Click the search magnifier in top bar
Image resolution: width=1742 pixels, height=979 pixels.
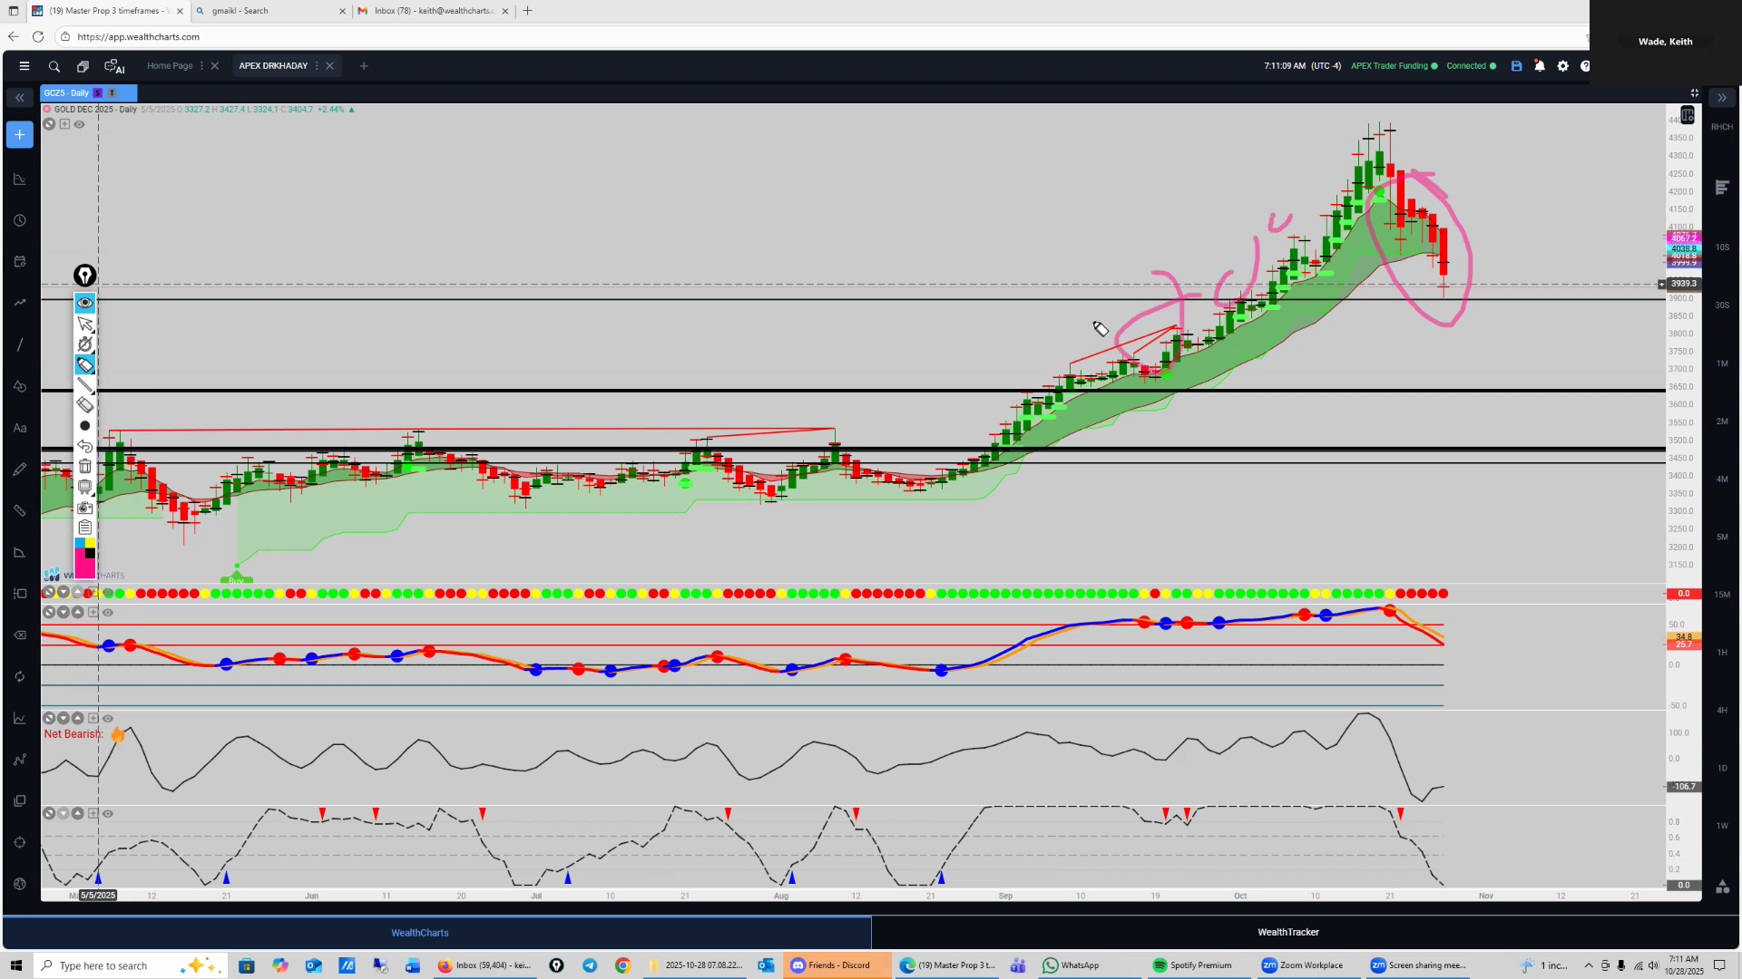[x=54, y=66]
